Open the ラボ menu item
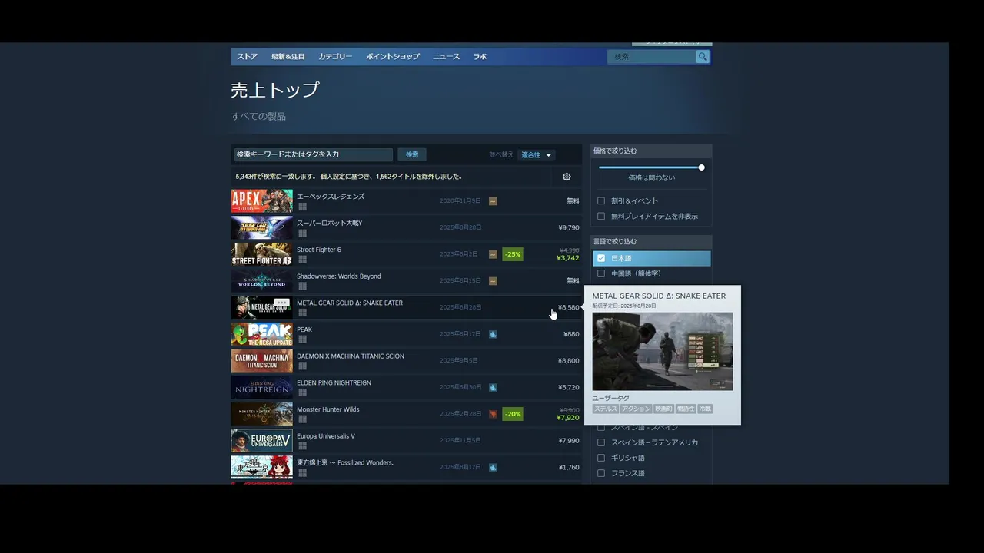The image size is (984, 553). tap(480, 57)
